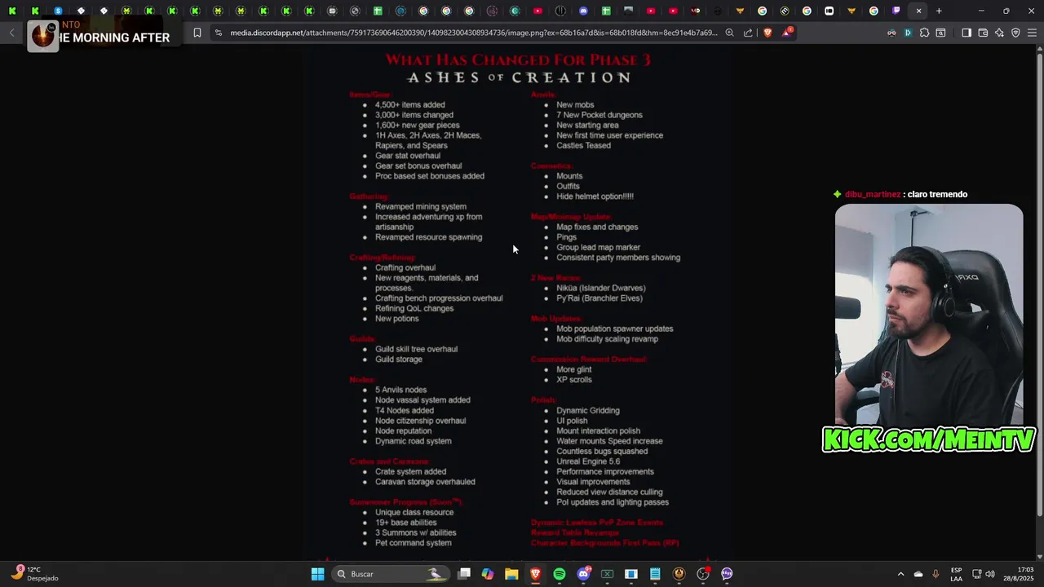
Task: Click the Brave Rewards triangle icon
Action: [787, 33]
